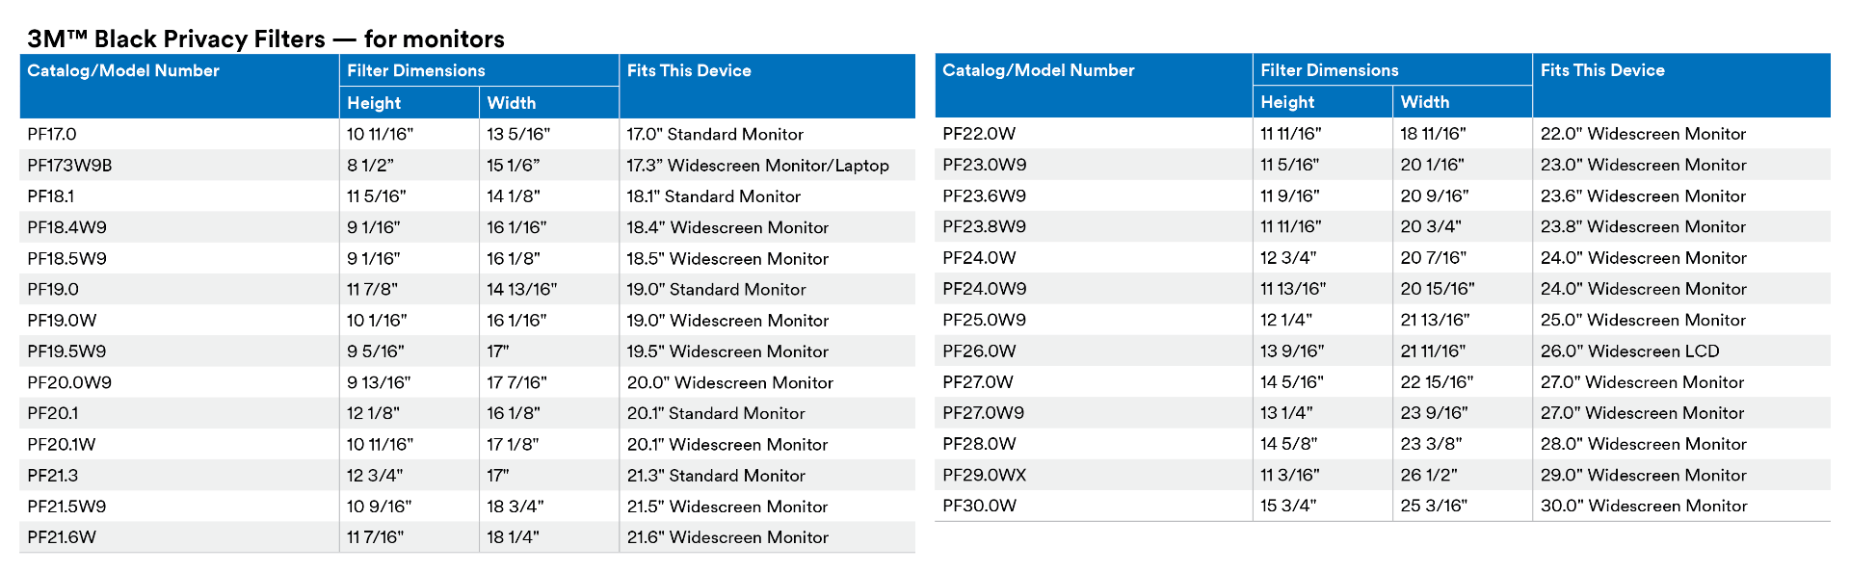The image size is (1850, 572).
Task: Click the PF20.1W catalog number
Action: 62,444
